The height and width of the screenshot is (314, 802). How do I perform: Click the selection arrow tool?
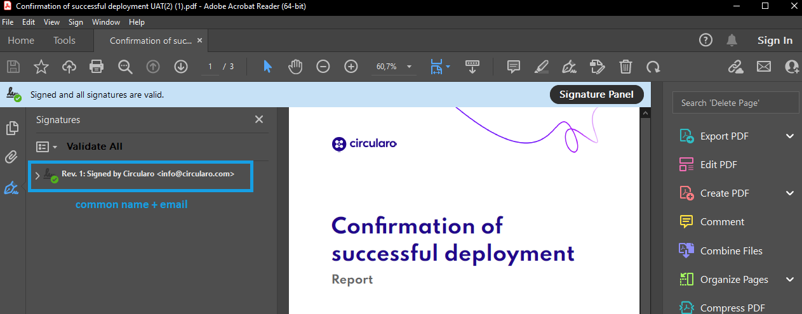[267, 67]
